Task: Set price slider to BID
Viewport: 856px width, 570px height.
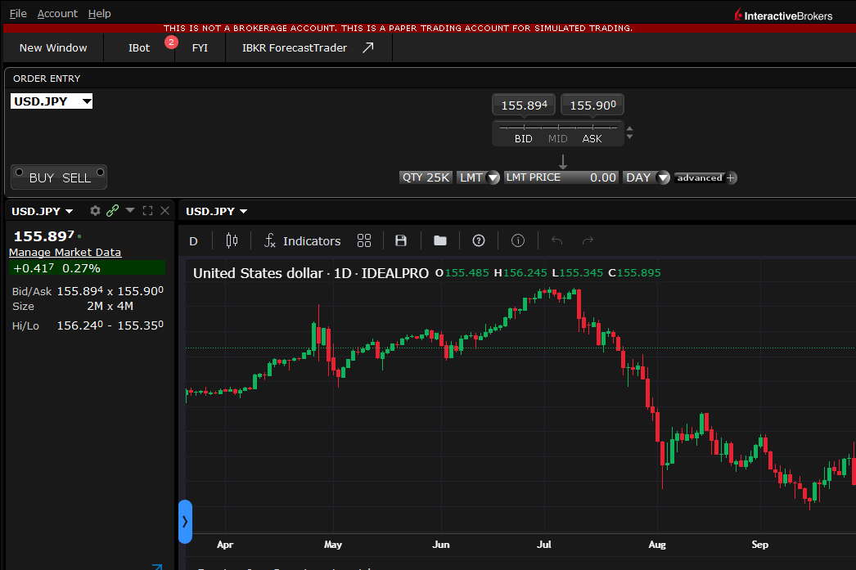Action: click(524, 138)
